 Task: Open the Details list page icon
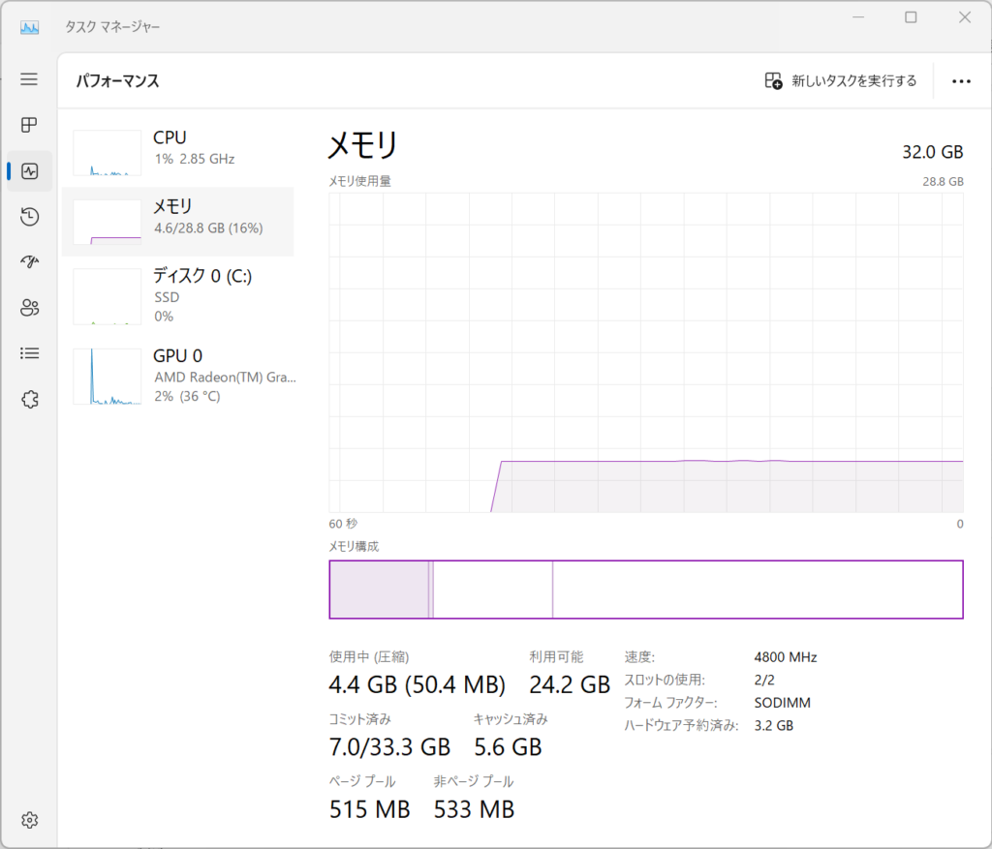(x=30, y=353)
